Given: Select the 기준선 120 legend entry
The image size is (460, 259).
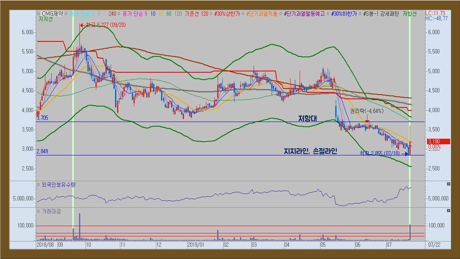Looking at the screenshot, I should pos(196,14).
